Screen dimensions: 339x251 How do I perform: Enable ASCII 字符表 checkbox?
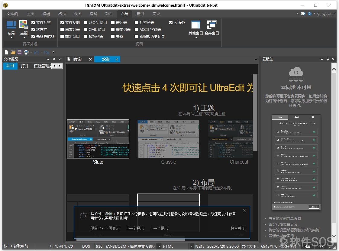(137, 29)
